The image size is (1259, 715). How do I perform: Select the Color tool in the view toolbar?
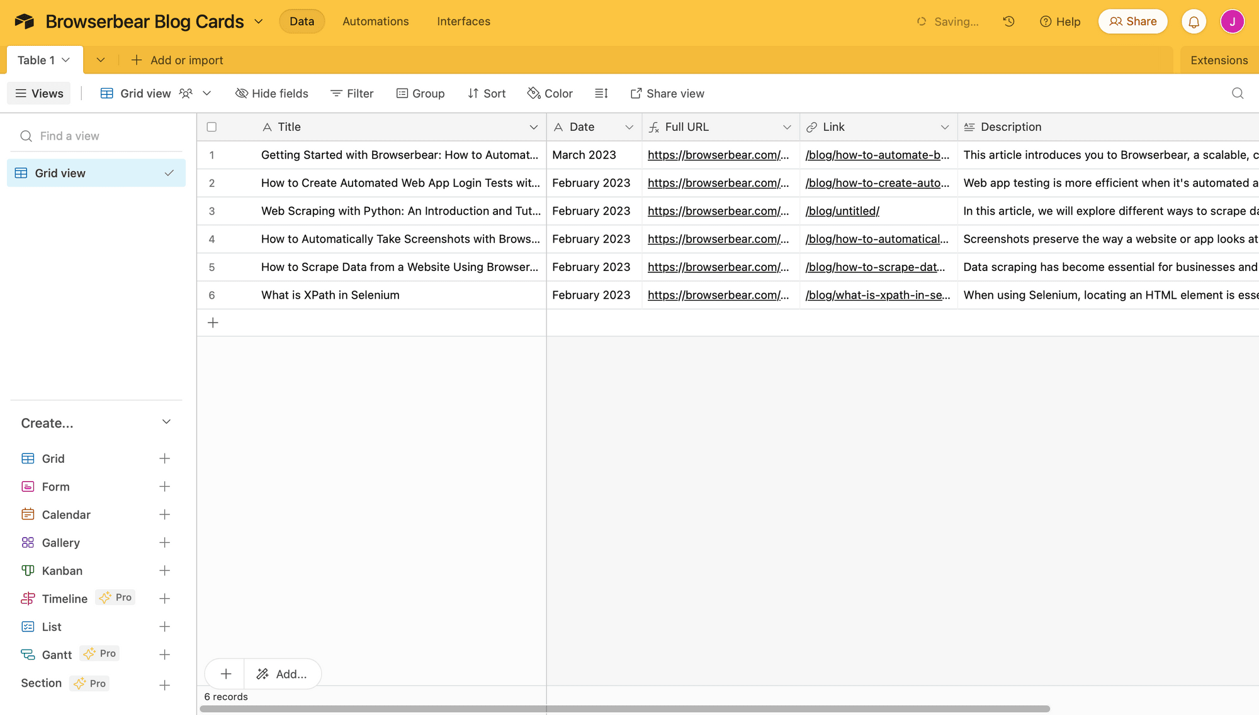click(x=549, y=93)
